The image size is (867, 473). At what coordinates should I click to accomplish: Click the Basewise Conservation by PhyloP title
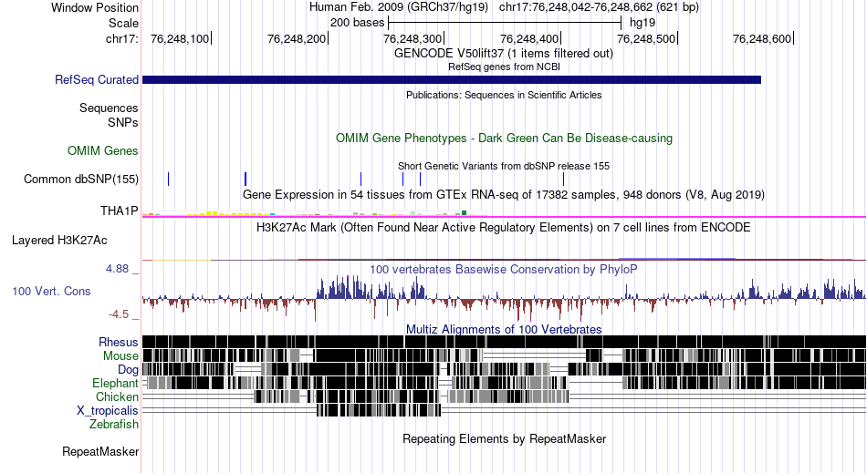coord(504,270)
